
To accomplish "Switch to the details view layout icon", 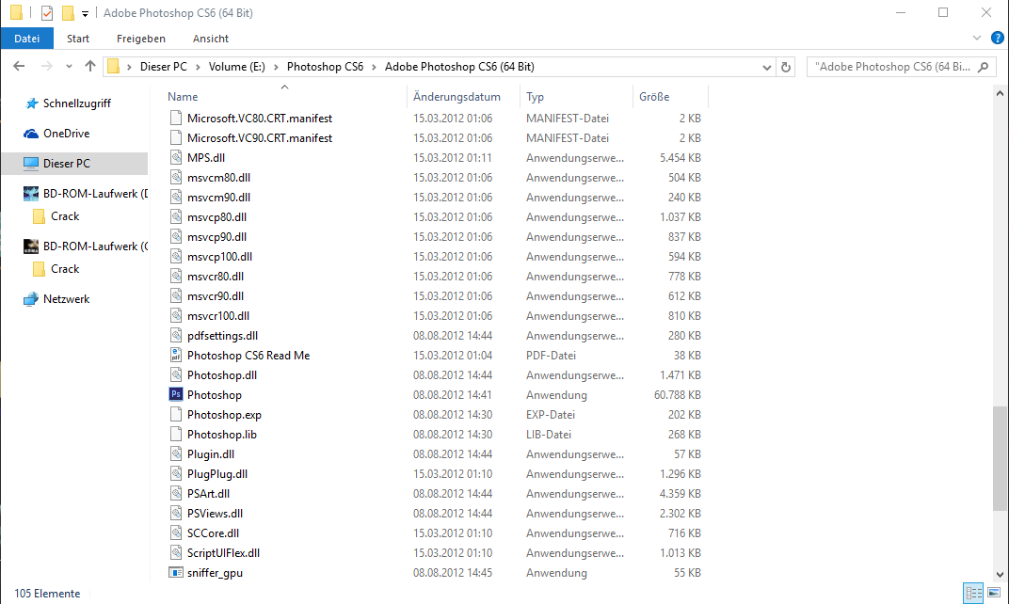I will click(x=973, y=593).
